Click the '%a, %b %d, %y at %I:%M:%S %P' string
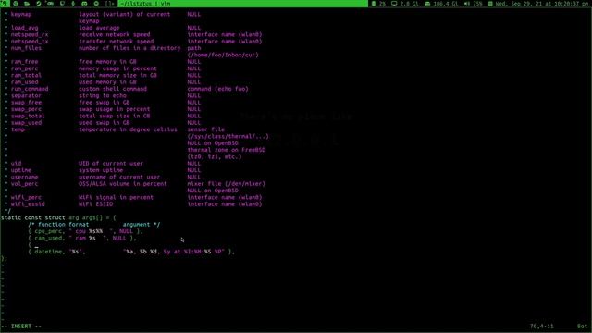Image resolution: width=592 pixels, height=333 pixels. [x=174, y=252]
